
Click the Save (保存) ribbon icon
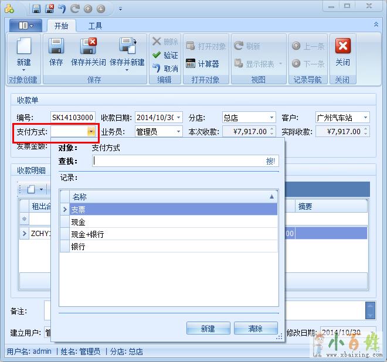56,47
